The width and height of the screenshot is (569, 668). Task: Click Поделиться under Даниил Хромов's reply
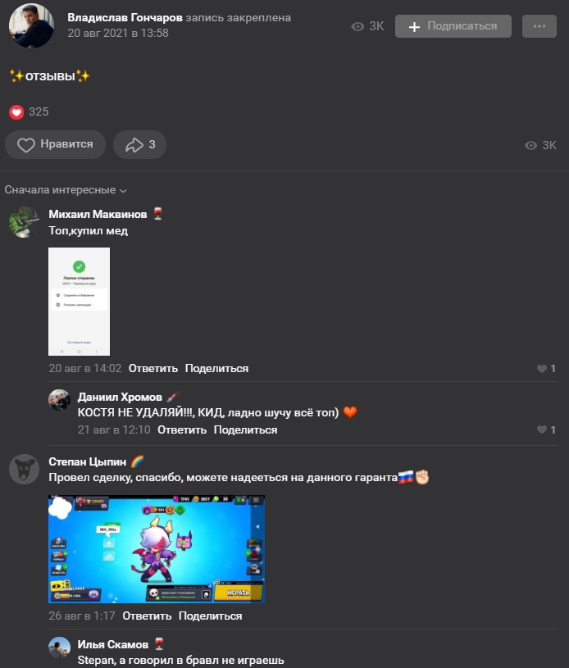(245, 429)
